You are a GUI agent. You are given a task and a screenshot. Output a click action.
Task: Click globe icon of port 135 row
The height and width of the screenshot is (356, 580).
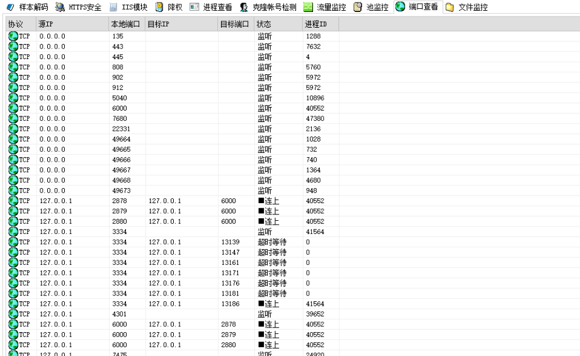(13, 36)
